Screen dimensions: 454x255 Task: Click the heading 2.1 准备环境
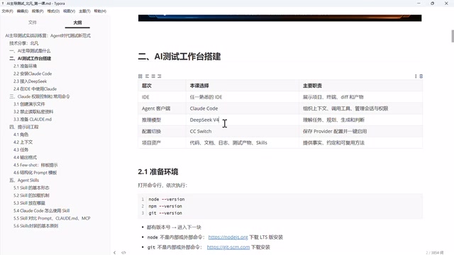click(157, 171)
